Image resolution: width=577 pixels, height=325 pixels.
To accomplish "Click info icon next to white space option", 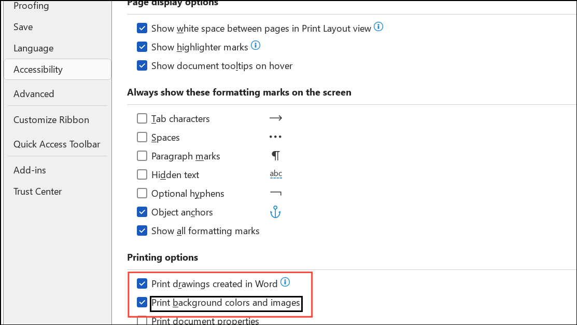I will 378,28.
